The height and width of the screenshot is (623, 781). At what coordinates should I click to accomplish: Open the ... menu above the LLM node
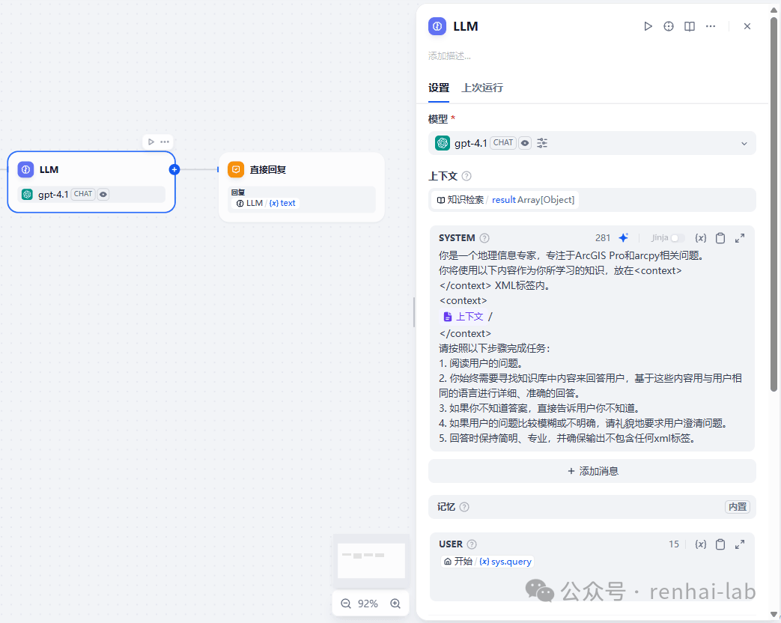point(165,141)
